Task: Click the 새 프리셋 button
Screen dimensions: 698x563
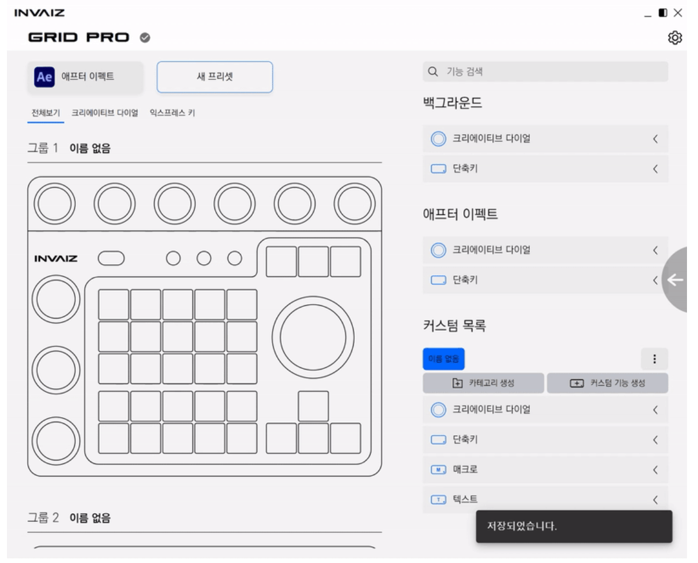Action: pyautogui.click(x=215, y=77)
